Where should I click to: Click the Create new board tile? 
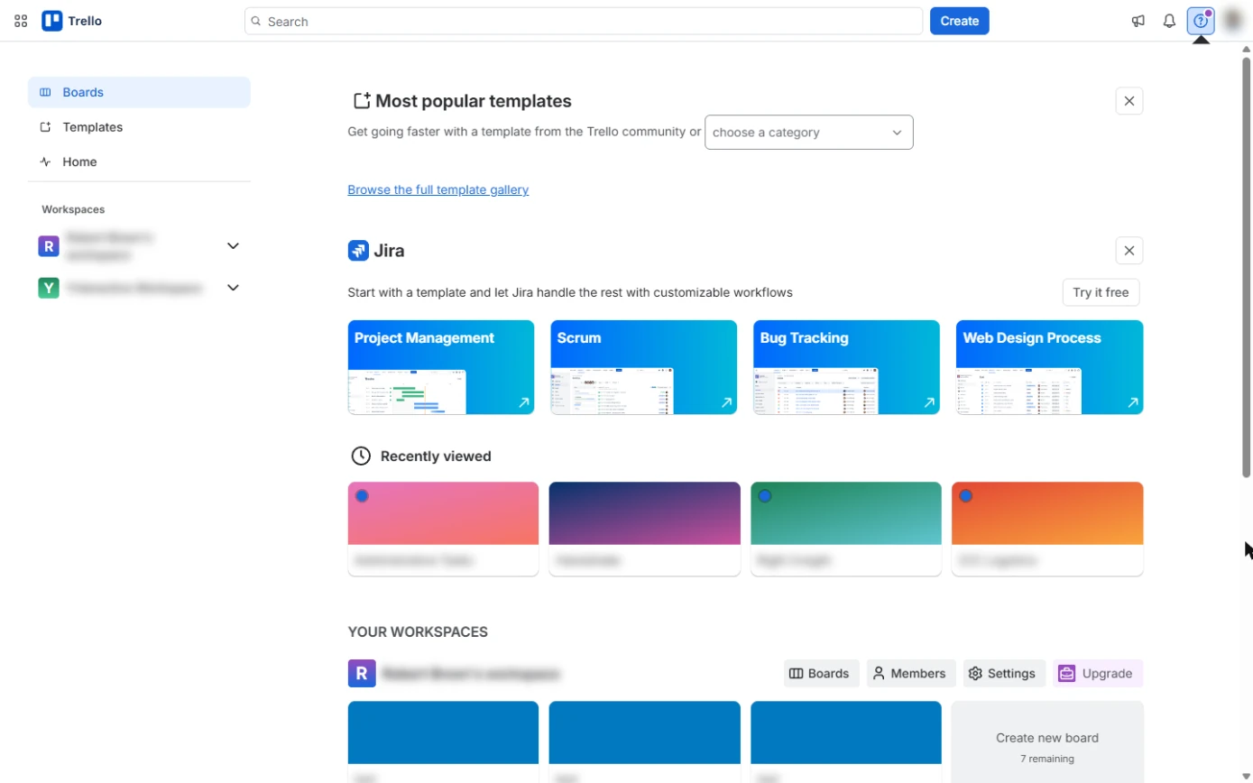1047,742
